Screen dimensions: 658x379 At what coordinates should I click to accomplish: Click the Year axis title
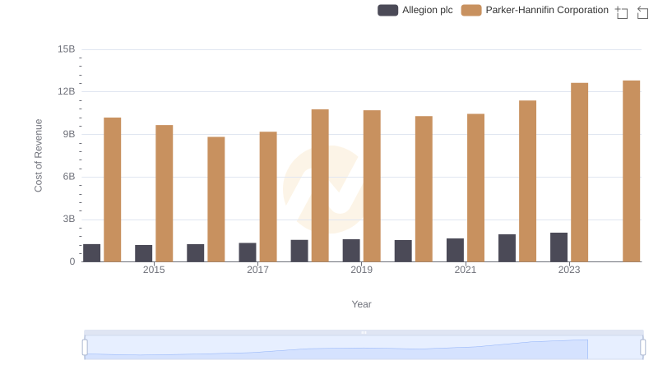(361, 304)
